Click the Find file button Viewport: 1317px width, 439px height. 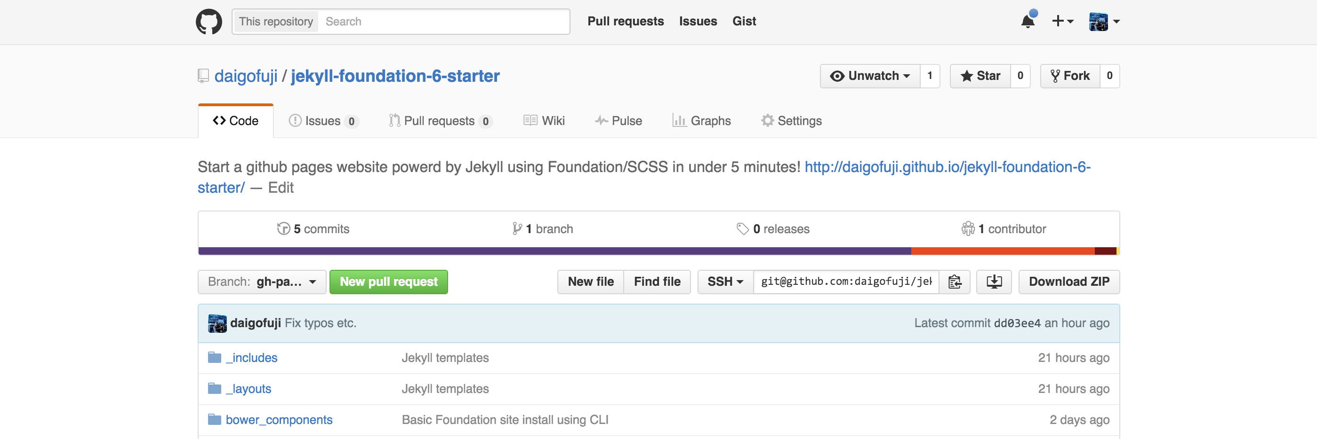(x=657, y=282)
